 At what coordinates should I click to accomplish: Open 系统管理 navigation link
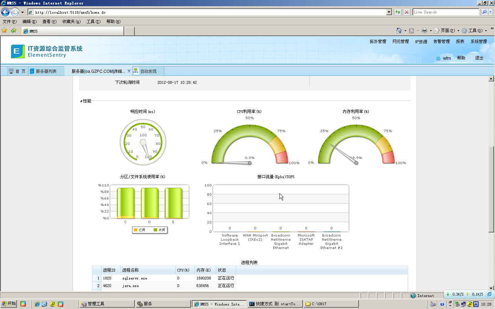coord(478,42)
